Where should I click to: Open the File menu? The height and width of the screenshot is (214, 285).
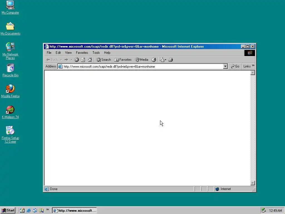point(49,53)
